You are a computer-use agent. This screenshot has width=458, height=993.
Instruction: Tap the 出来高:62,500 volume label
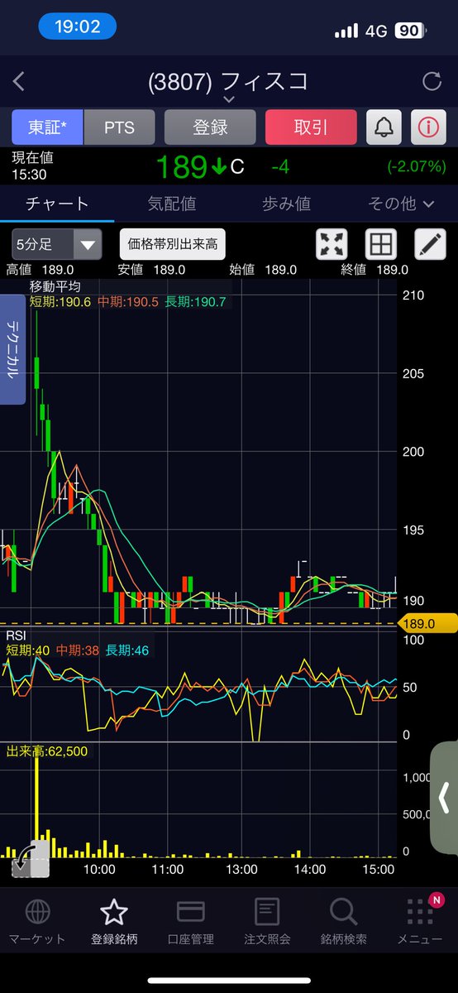click(x=47, y=751)
